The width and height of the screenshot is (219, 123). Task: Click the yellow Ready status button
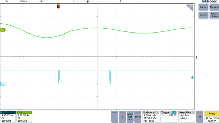212,114
